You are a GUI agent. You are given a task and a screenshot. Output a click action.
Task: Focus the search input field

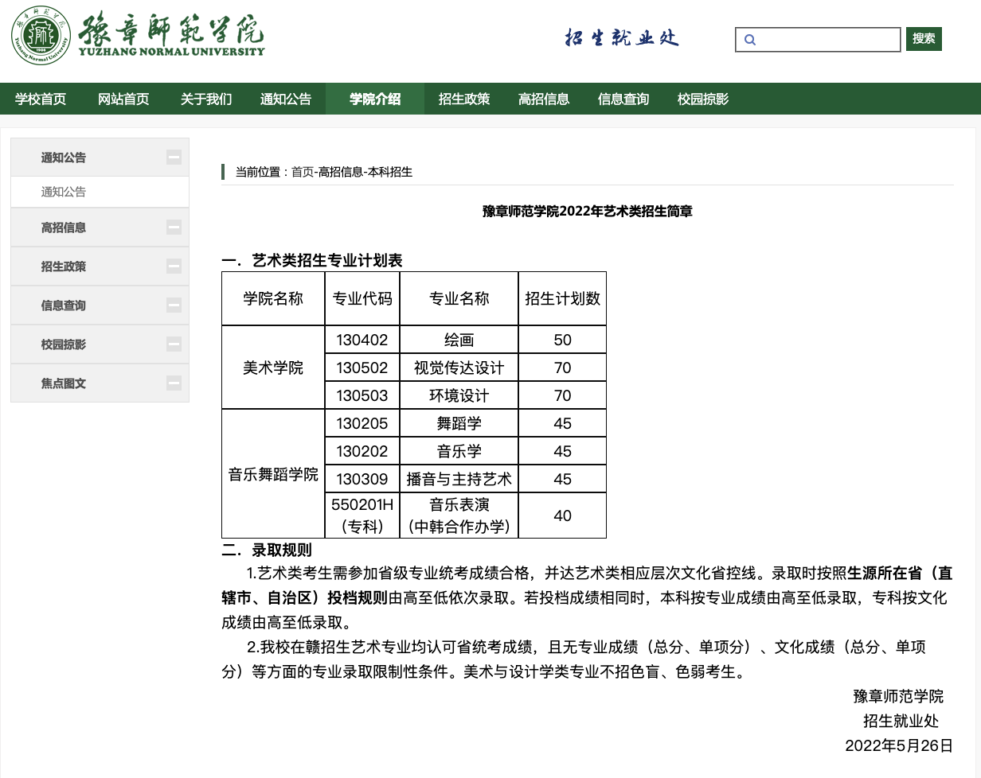(x=818, y=39)
